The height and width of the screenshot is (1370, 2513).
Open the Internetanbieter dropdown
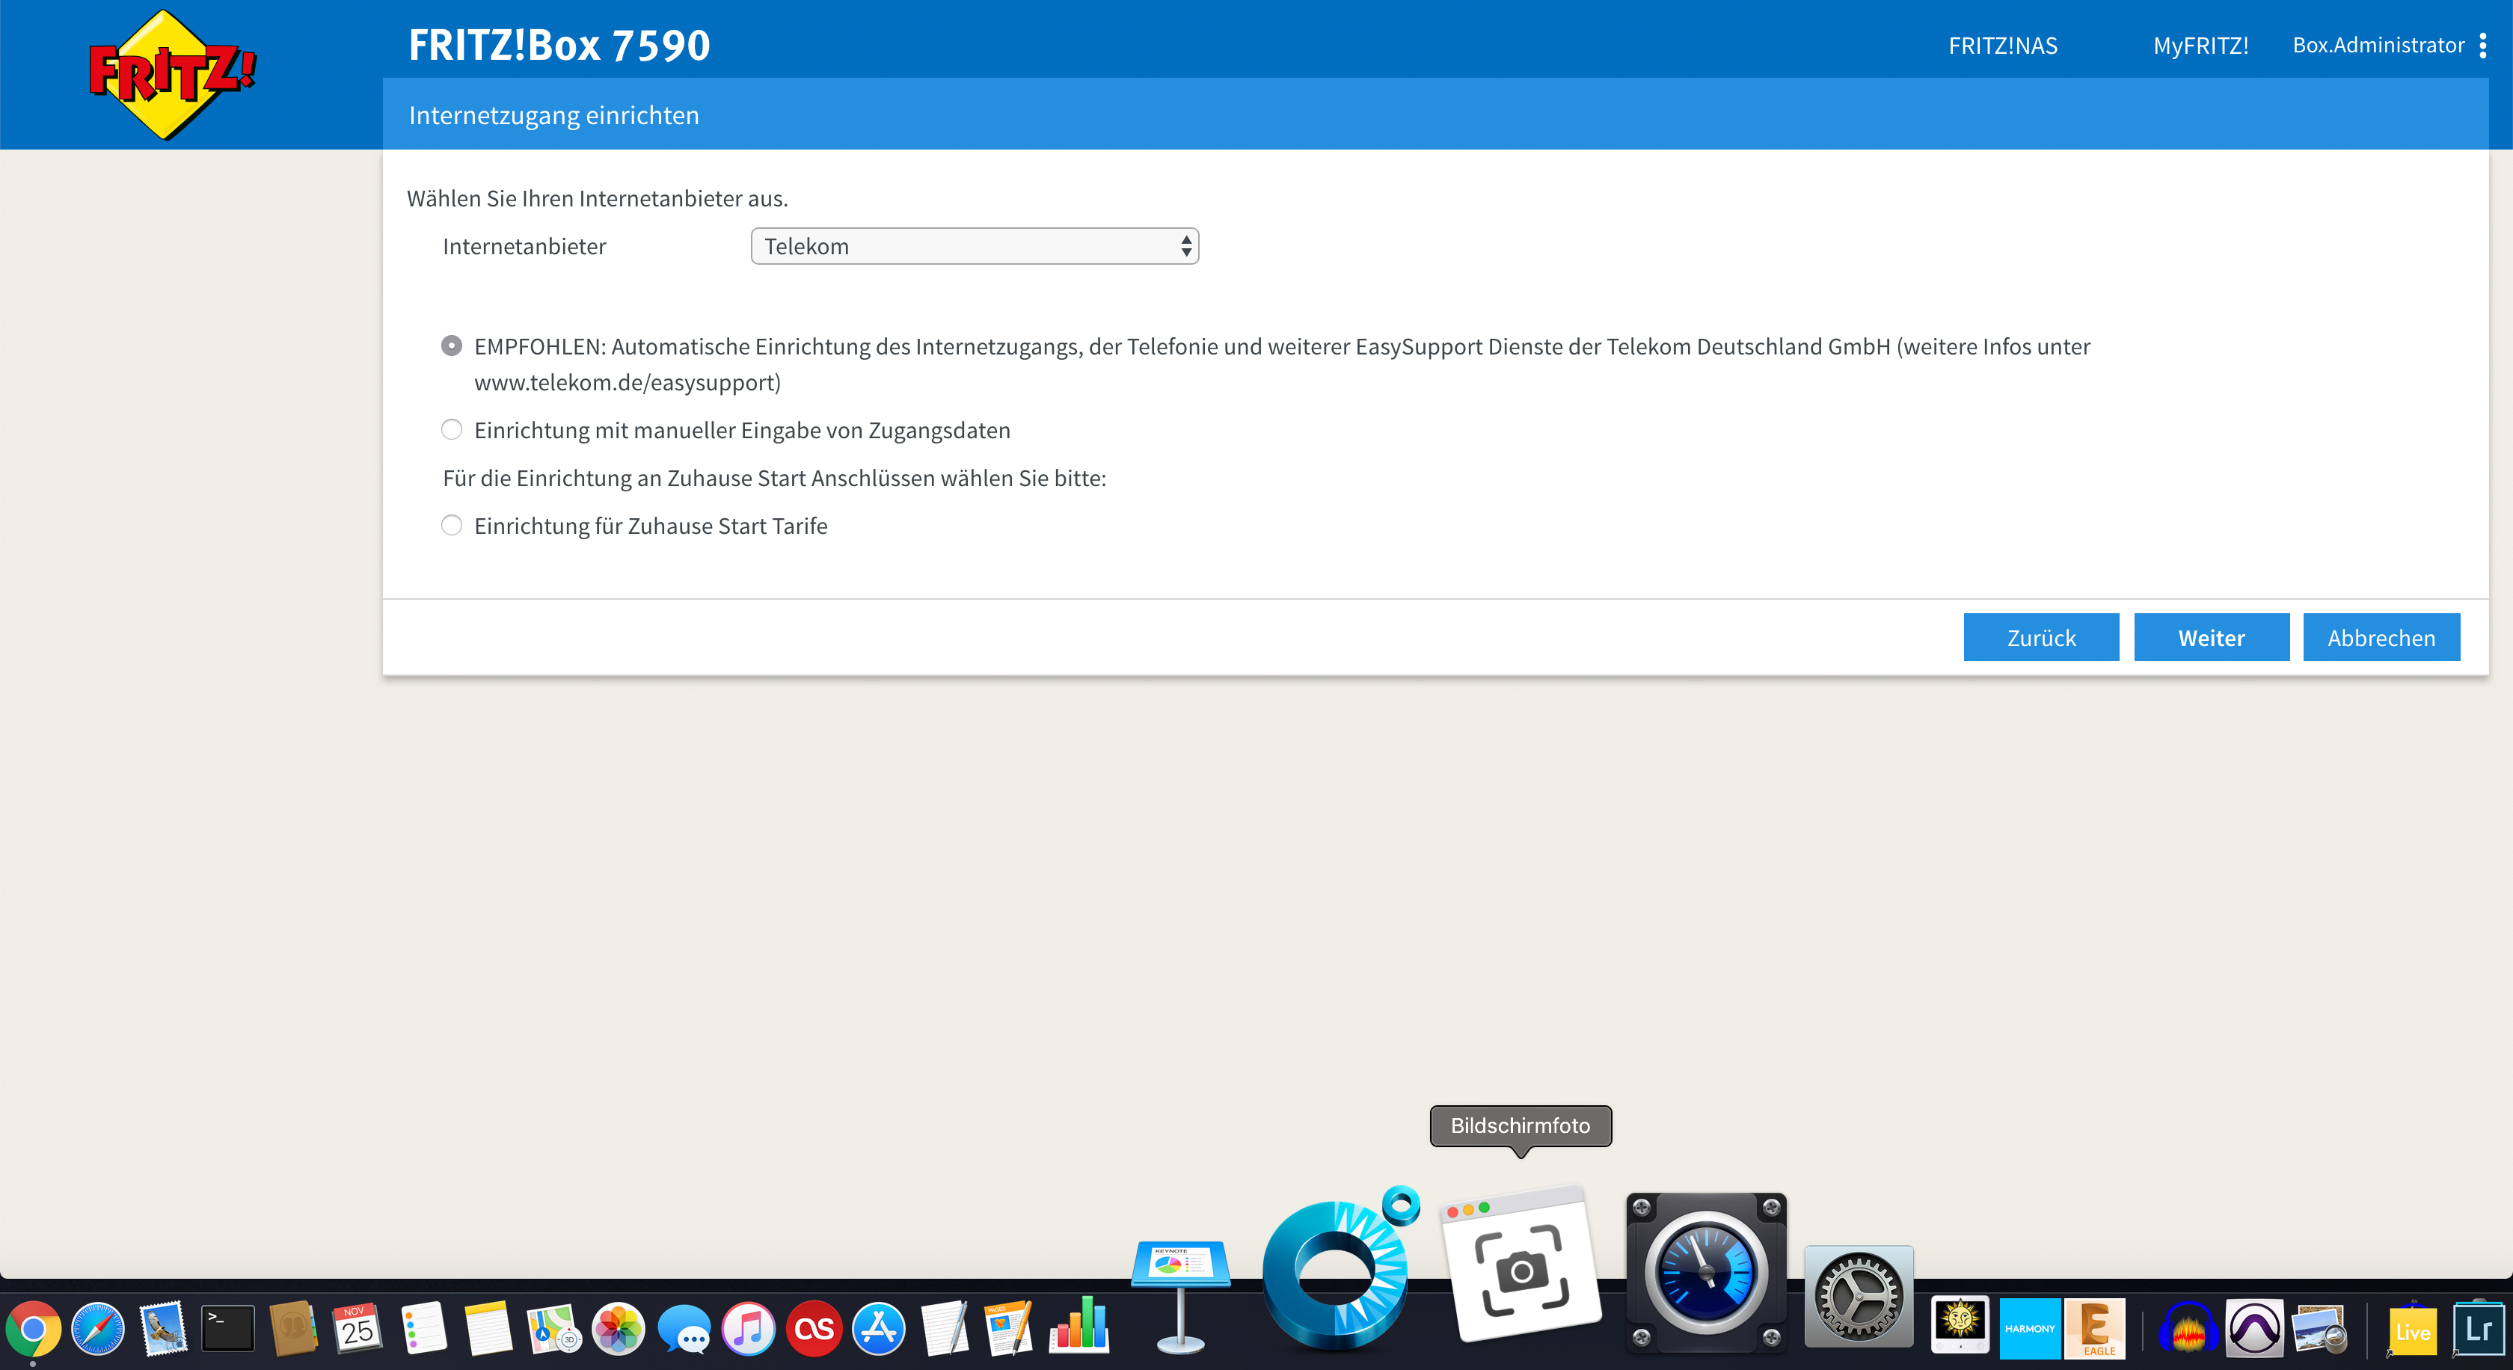[x=974, y=246]
